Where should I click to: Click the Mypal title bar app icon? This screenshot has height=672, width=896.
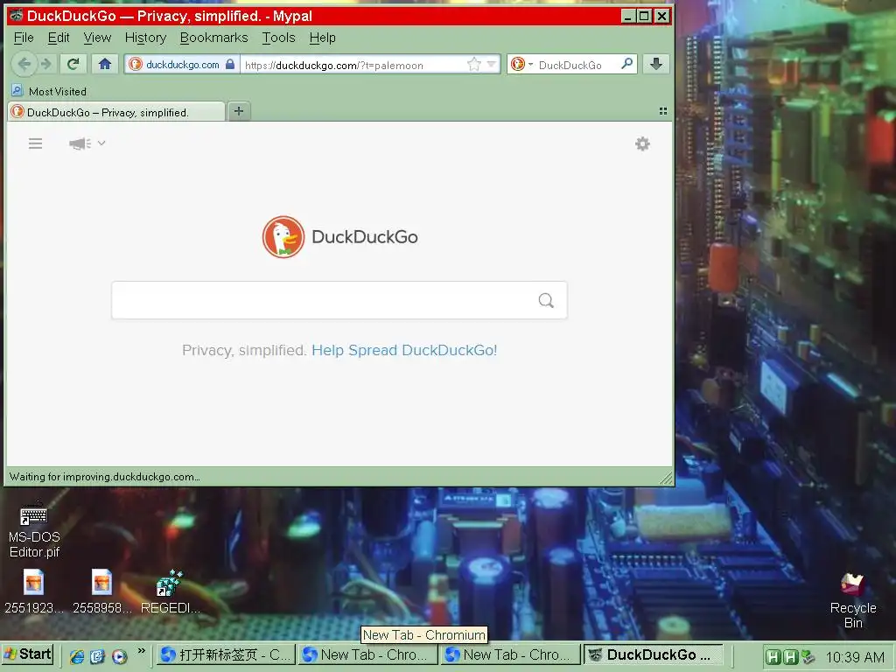[17, 16]
